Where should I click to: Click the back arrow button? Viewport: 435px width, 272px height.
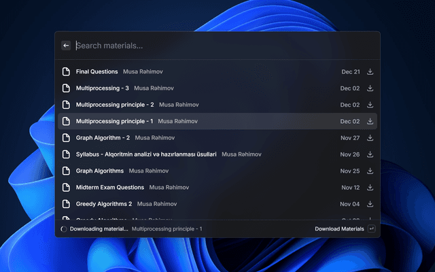pyautogui.click(x=66, y=46)
